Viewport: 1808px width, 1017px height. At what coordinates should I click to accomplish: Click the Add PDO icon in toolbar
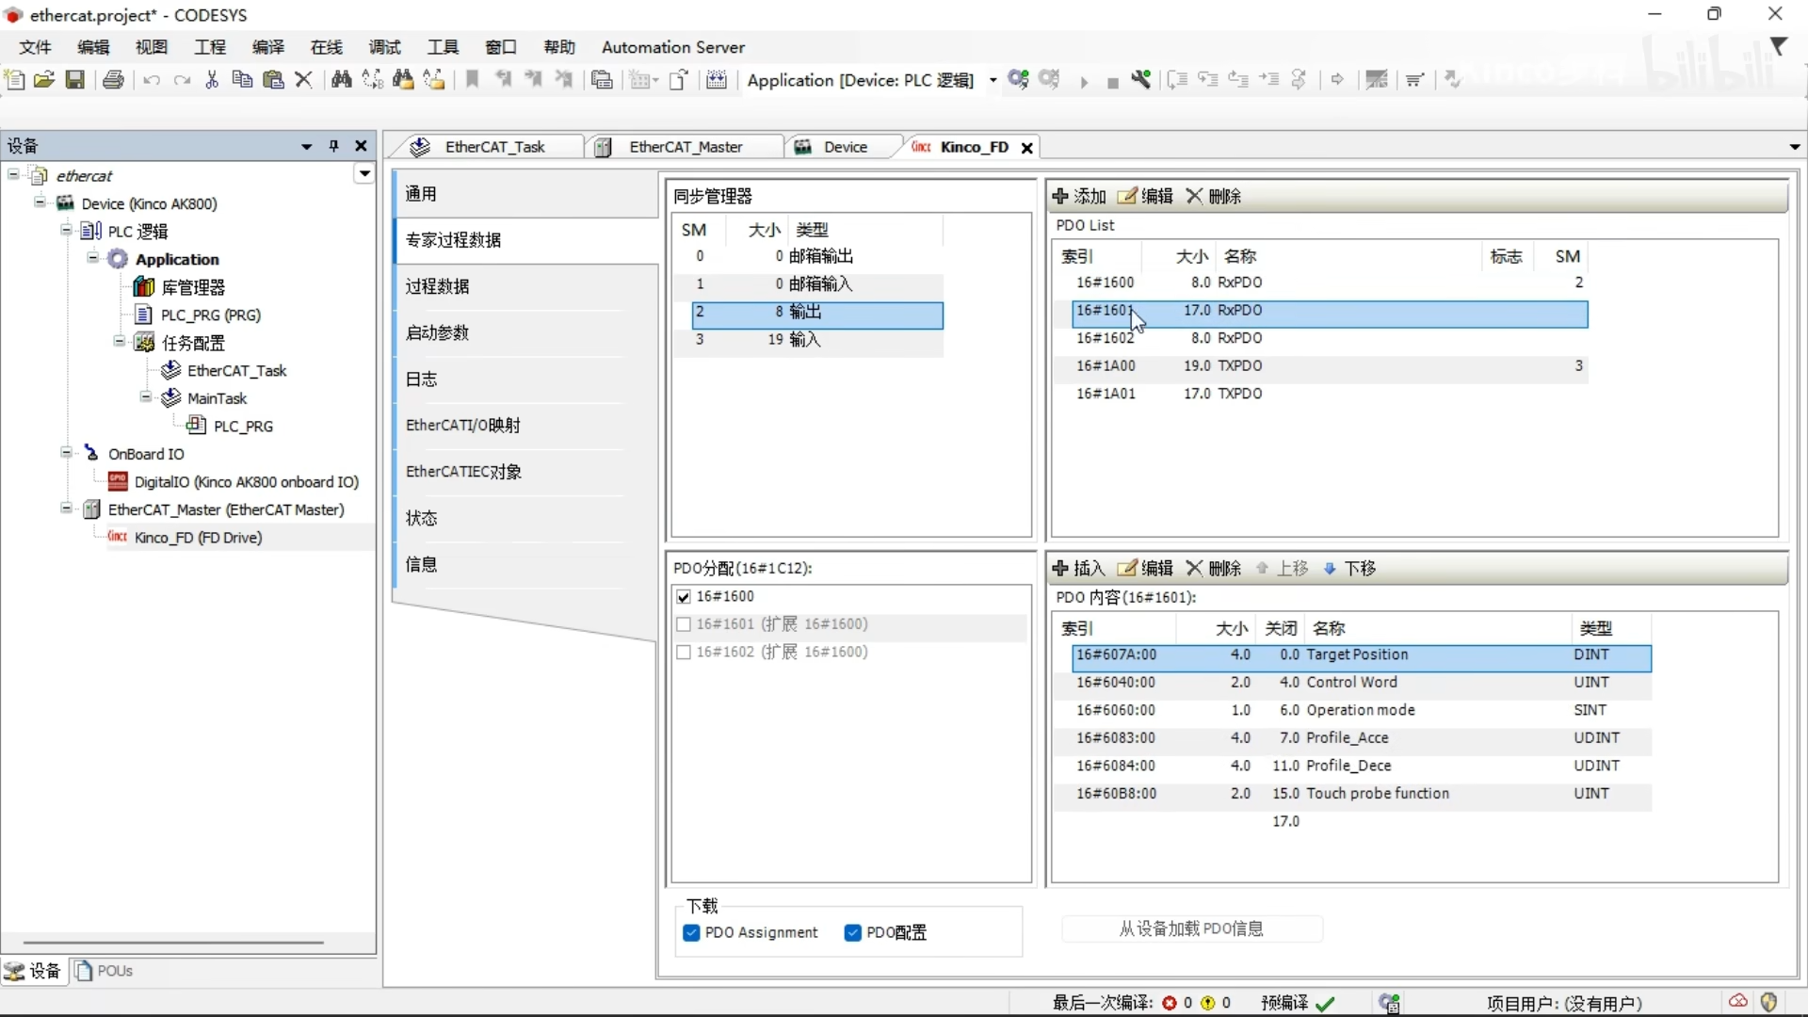pos(1061,196)
